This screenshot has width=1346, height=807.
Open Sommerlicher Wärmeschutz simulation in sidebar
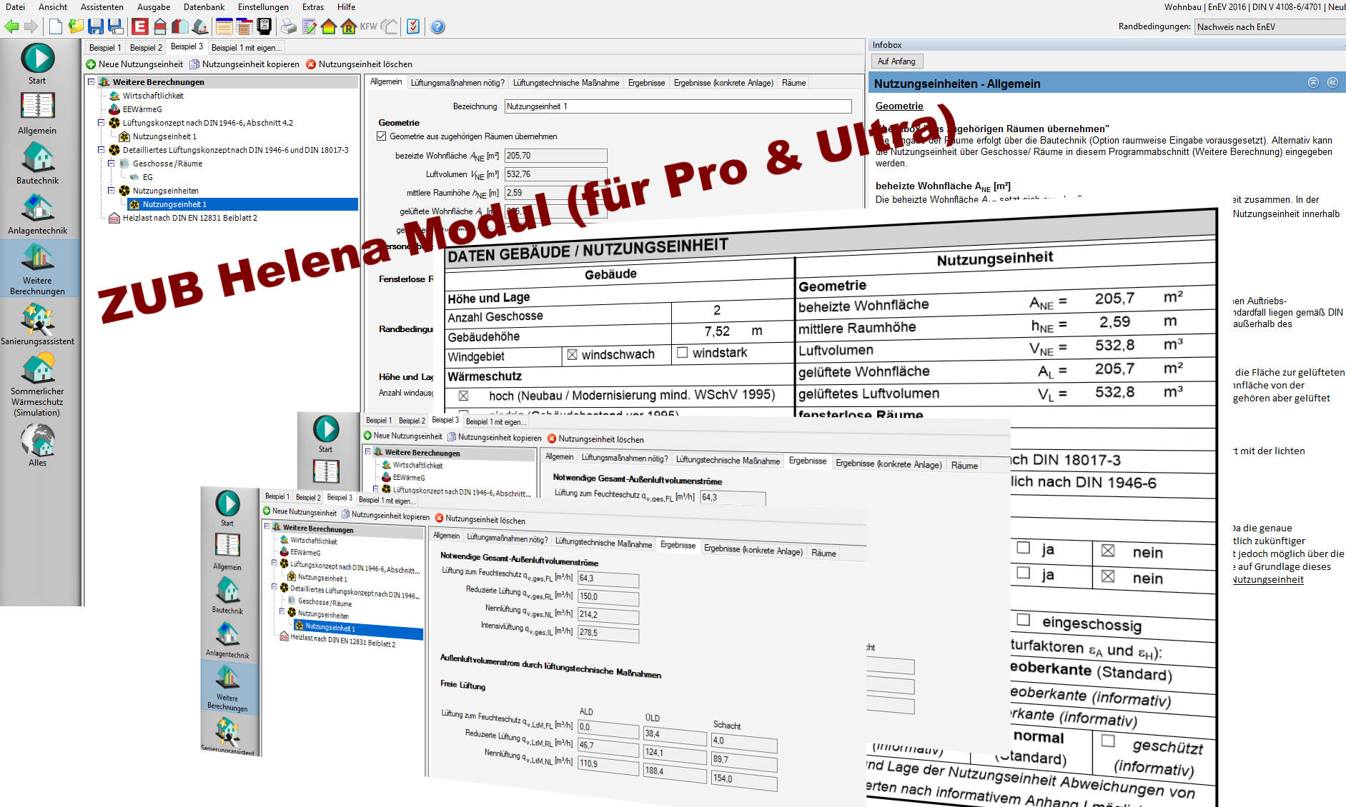(37, 386)
